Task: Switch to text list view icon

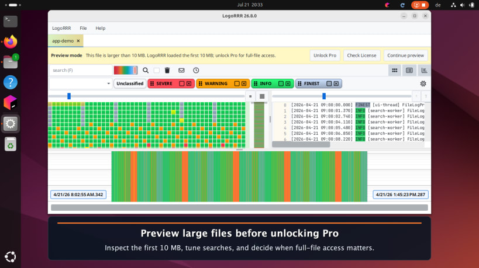Action: click(409, 71)
